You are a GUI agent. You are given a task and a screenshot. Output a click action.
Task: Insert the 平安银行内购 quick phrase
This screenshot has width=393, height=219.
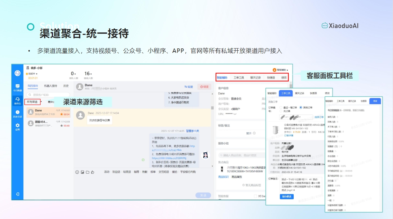pos(188,172)
